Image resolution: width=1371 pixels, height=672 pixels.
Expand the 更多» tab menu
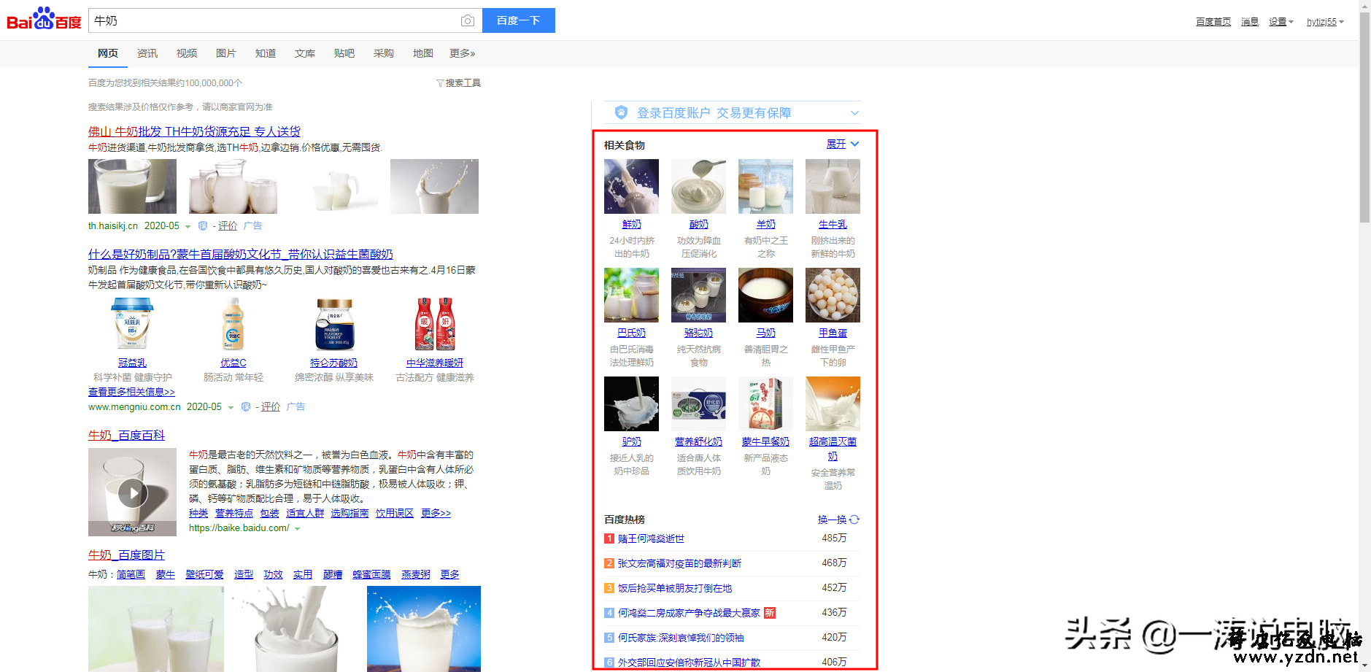tap(463, 53)
